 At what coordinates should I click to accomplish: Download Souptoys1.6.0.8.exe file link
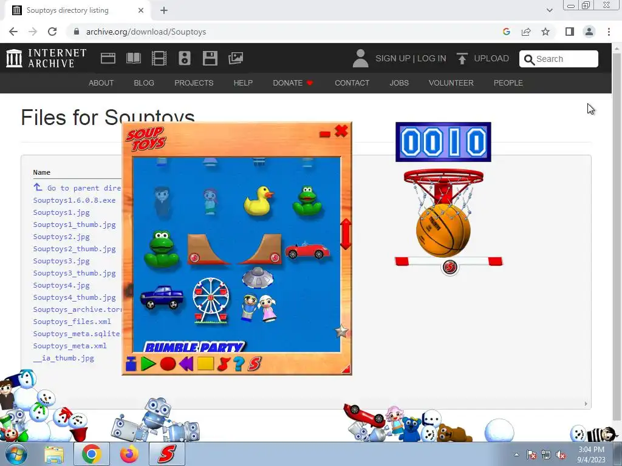[74, 200]
